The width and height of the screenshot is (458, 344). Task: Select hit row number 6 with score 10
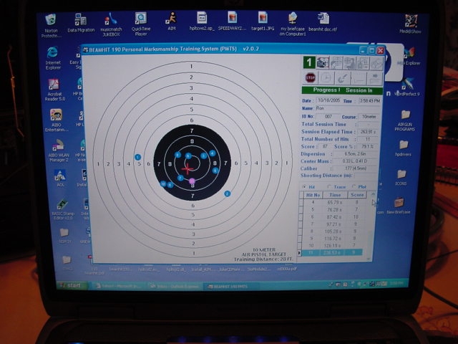pyautogui.click(x=334, y=216)
